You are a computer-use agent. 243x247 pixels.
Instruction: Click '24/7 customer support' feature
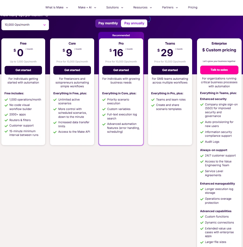[220, 156]
